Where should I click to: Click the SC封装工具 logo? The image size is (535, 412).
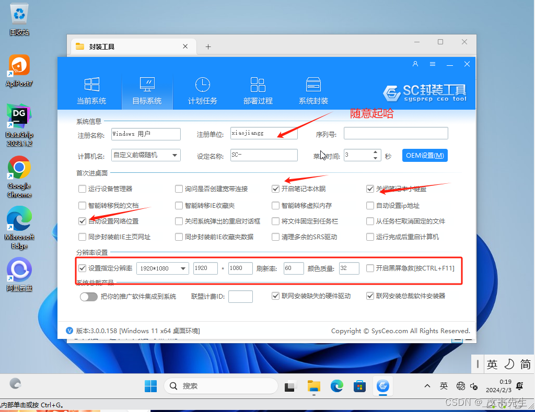point(425,93)
